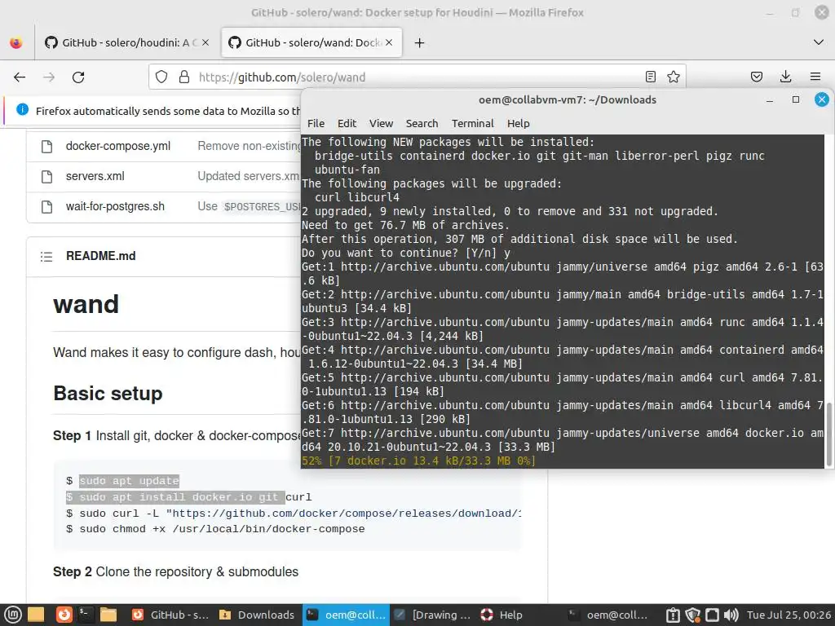Click the apt download progress line
Screen dimensions: 835x626
(x=418, y=461)
